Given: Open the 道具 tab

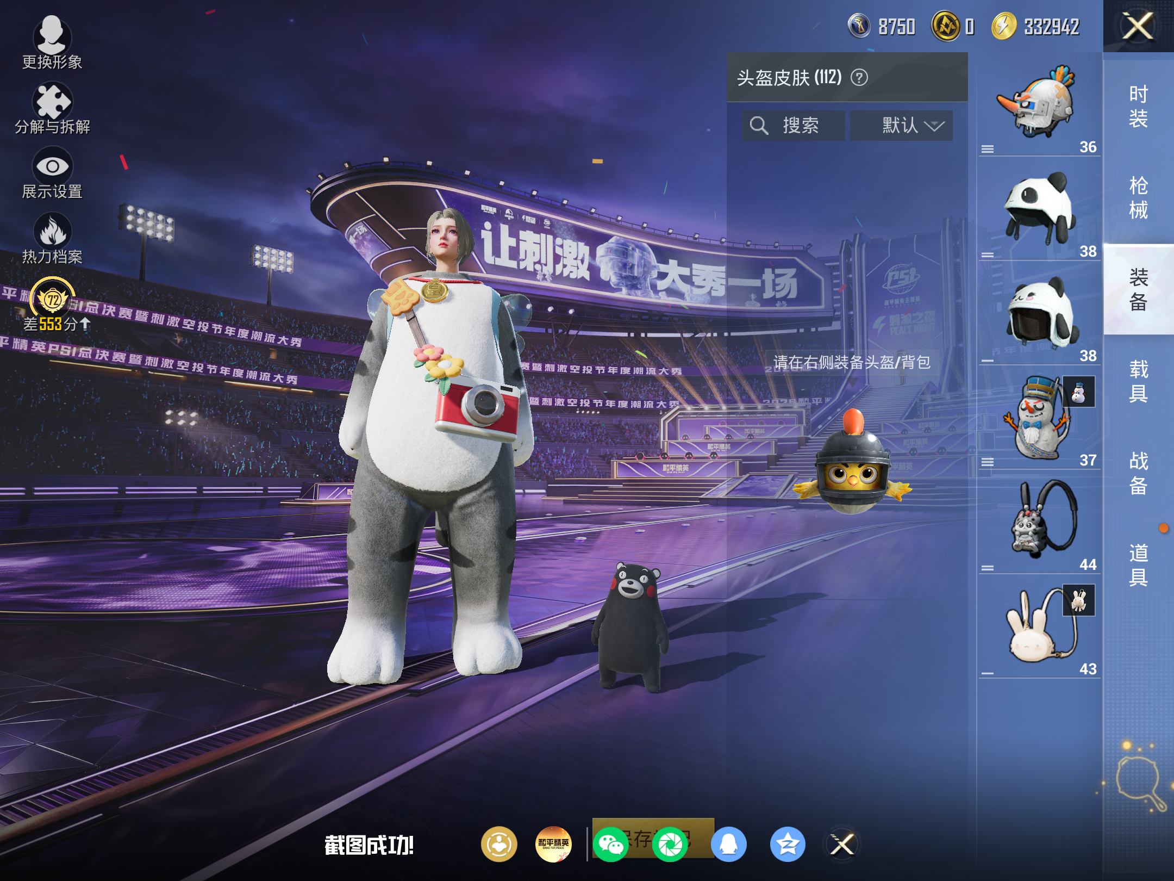Looking at the screenshot, I should [1139, 564].
